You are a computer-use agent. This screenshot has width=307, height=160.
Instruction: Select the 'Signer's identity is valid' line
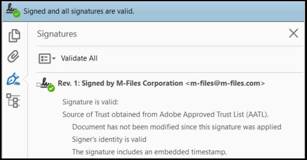click(109, 139)
